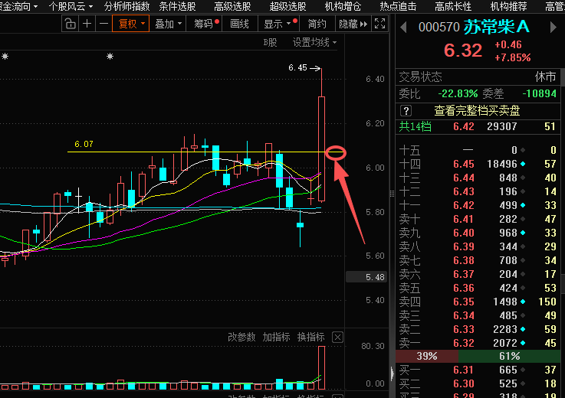Zoom in chart with plus icon

[x=87, y=24]
